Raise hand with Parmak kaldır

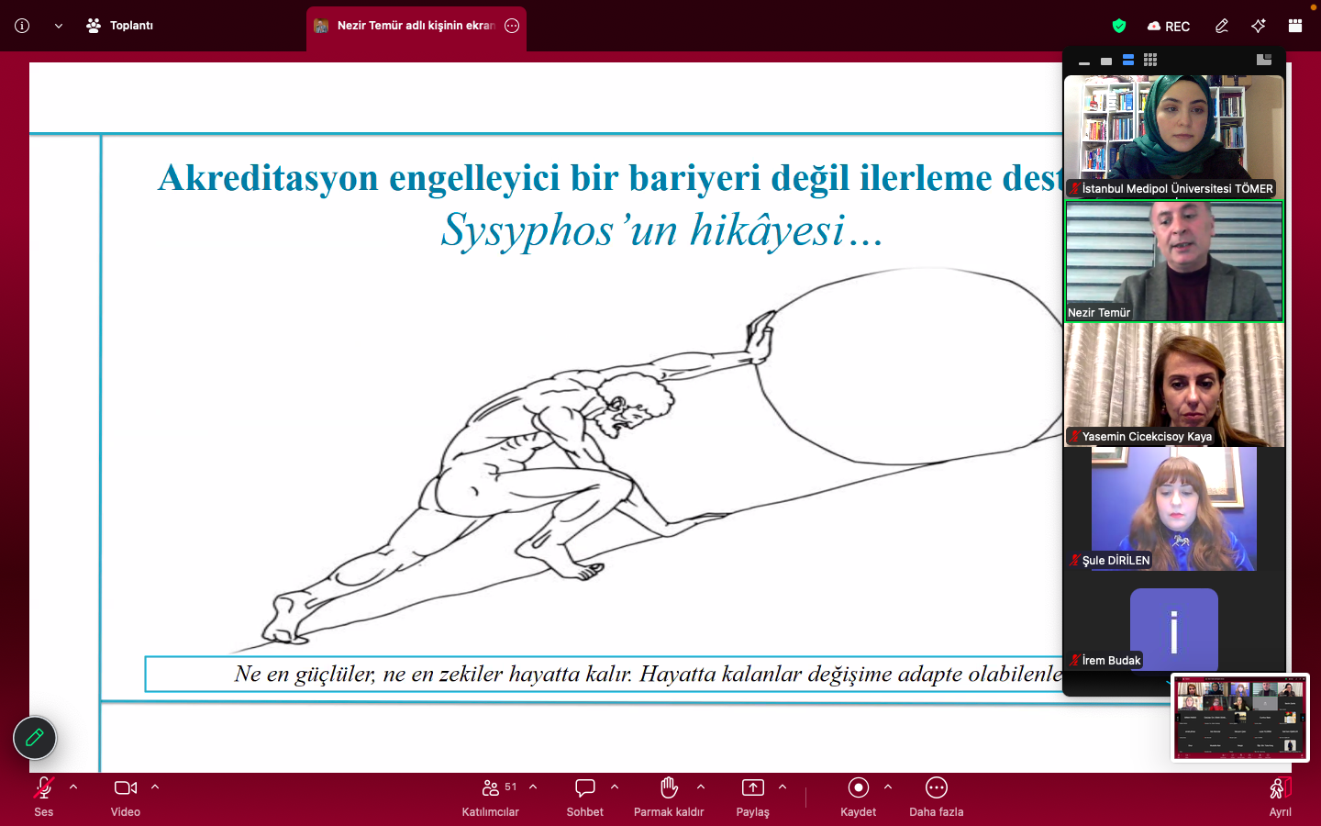point(669,796)
